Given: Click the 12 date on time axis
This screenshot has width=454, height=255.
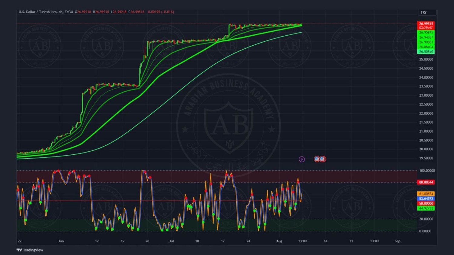Looking at the screenshot, I should coord(97,241).
